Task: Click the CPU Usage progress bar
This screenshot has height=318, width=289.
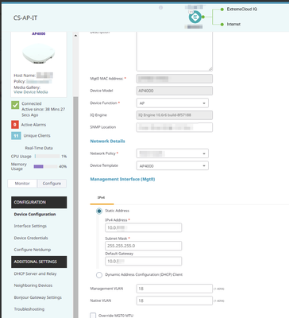Action: pyautogui.click(x=47, y=157)
